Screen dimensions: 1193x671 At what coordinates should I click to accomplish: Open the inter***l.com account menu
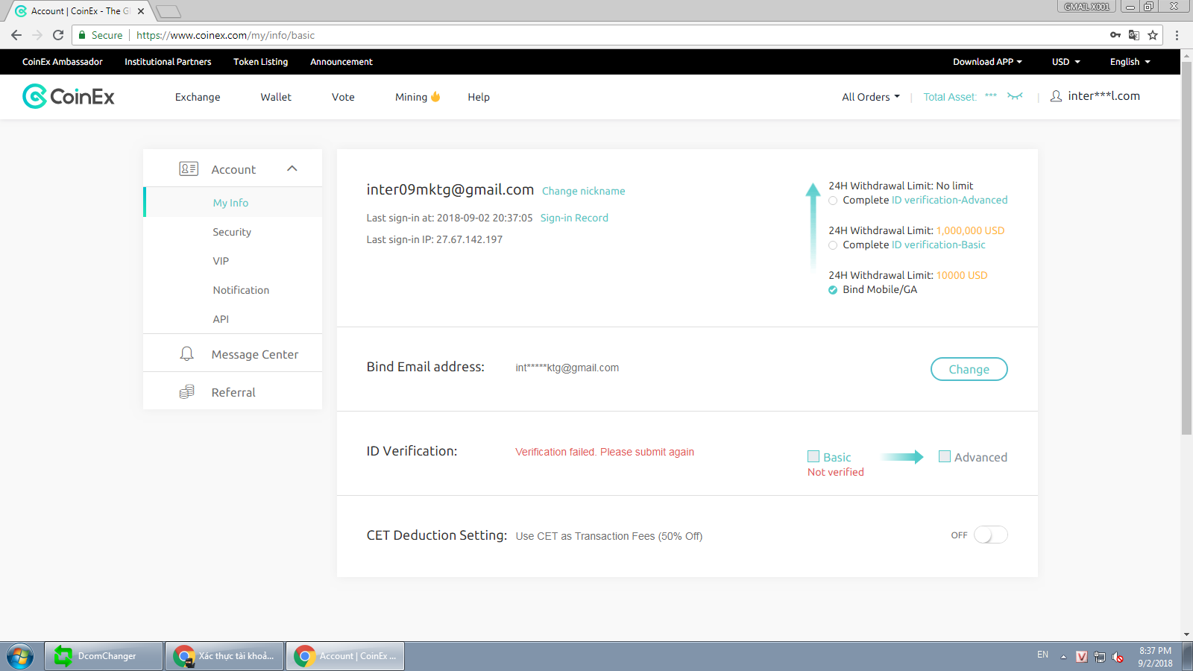[1104, 96]
